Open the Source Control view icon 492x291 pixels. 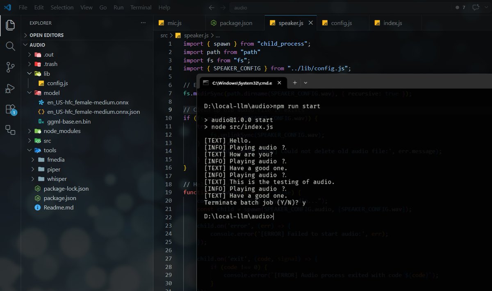[x=10, y=67]
